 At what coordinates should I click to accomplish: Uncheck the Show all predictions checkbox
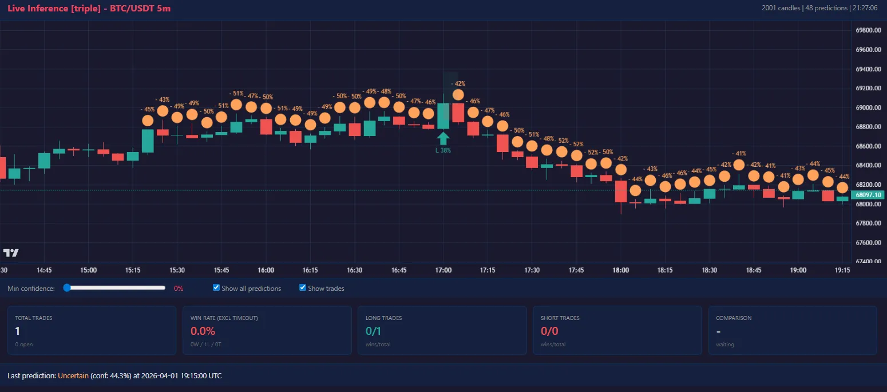tap(216, 287)
